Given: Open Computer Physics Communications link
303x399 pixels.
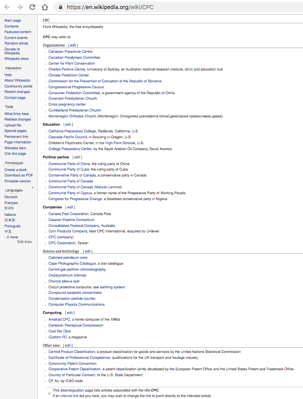Looking at the screenshot, I should tap(76, 304).
